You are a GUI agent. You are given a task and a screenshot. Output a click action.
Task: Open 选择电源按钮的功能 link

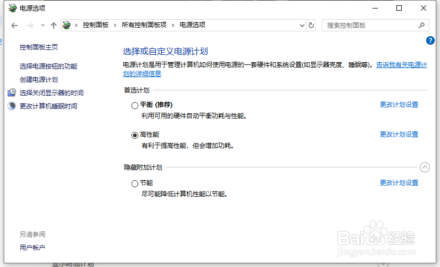click(48, 66)
